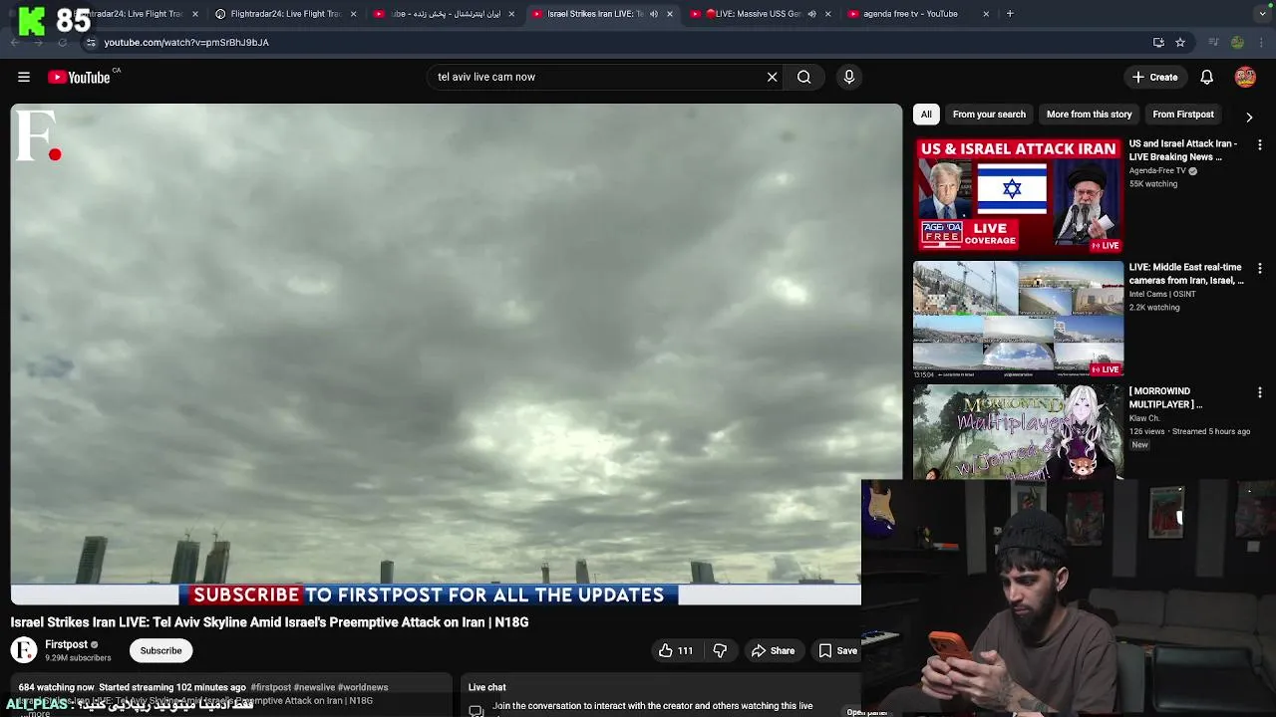Select More from this story chip
The width and height of the screenshot is (1276, 717).
point(1089,114)
